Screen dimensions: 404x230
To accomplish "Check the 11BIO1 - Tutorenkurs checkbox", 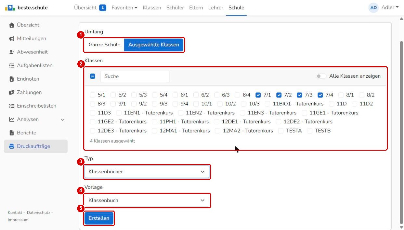I will click(267, 104).
